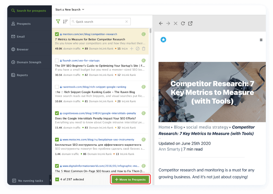Image resolution: width=273 pixels, height=194 pixels.
Task: Open preview in external browser
Action: [x=190, y=23]
